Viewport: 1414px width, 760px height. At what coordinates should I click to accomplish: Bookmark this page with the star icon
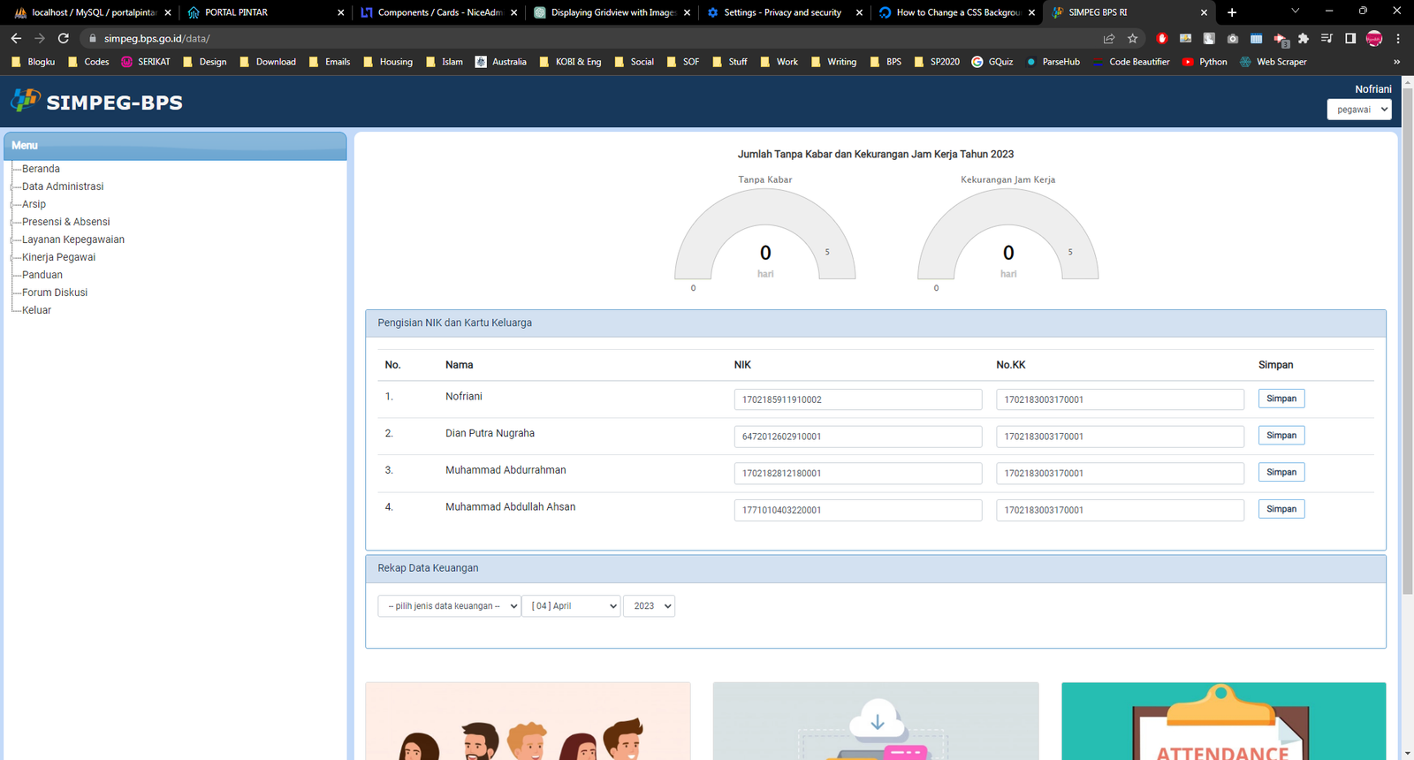click(1133, 38)
